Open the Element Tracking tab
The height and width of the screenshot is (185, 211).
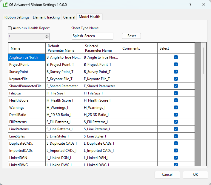pos(46,17)
